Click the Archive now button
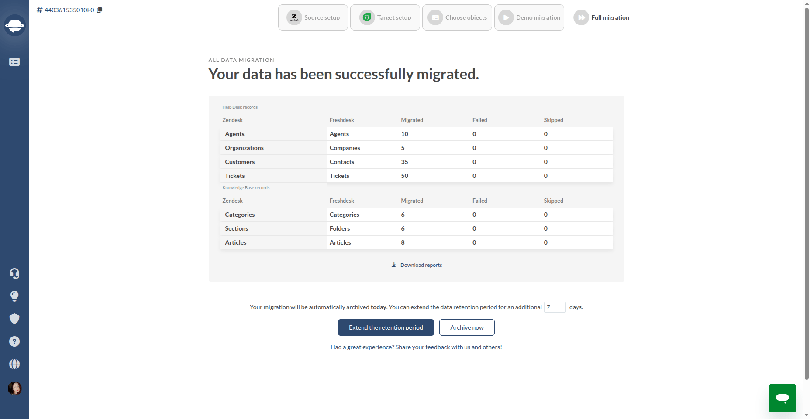Image resolution: width=810 pixels, height=419 pixels. 467,327
